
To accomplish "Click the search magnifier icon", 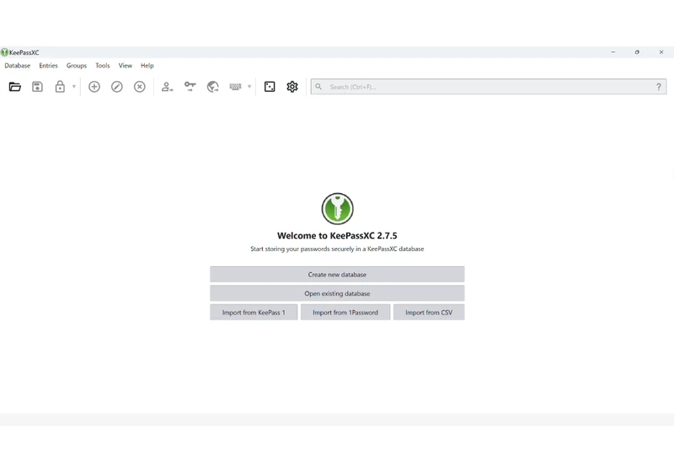I will pyautogui.click(x=318, y=87).
